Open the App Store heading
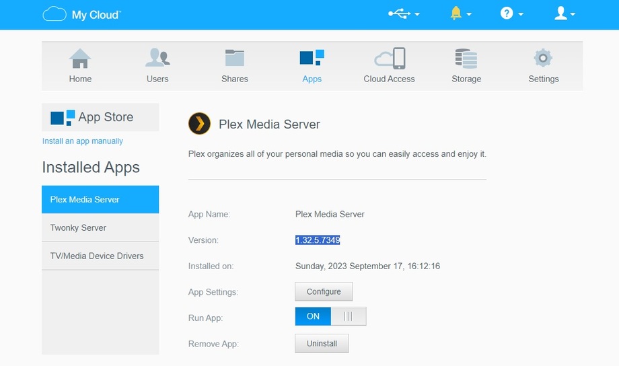Screen dimensions: 619x366 [106, 117]
